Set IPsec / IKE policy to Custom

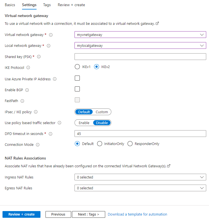(102, 112)
